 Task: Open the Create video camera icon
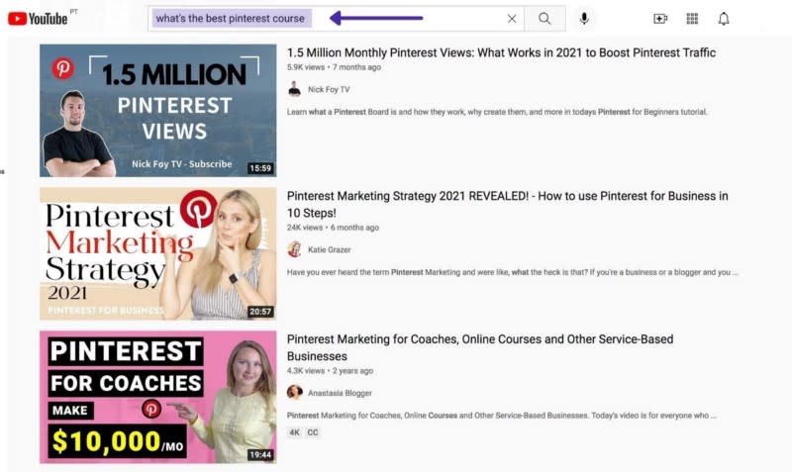(x=660, y=19)
